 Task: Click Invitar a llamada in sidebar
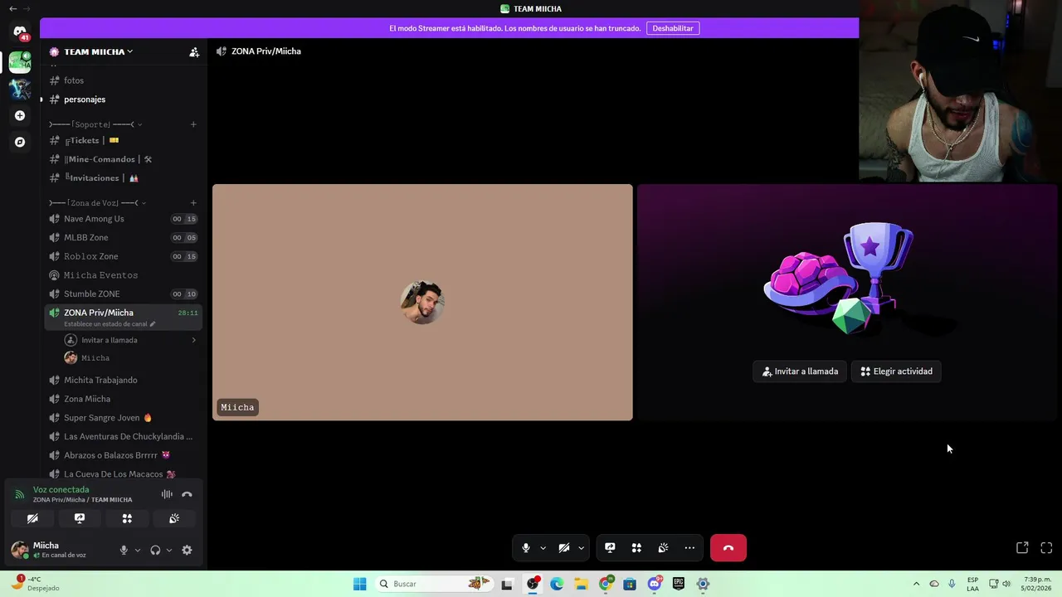tap(130, 340)
